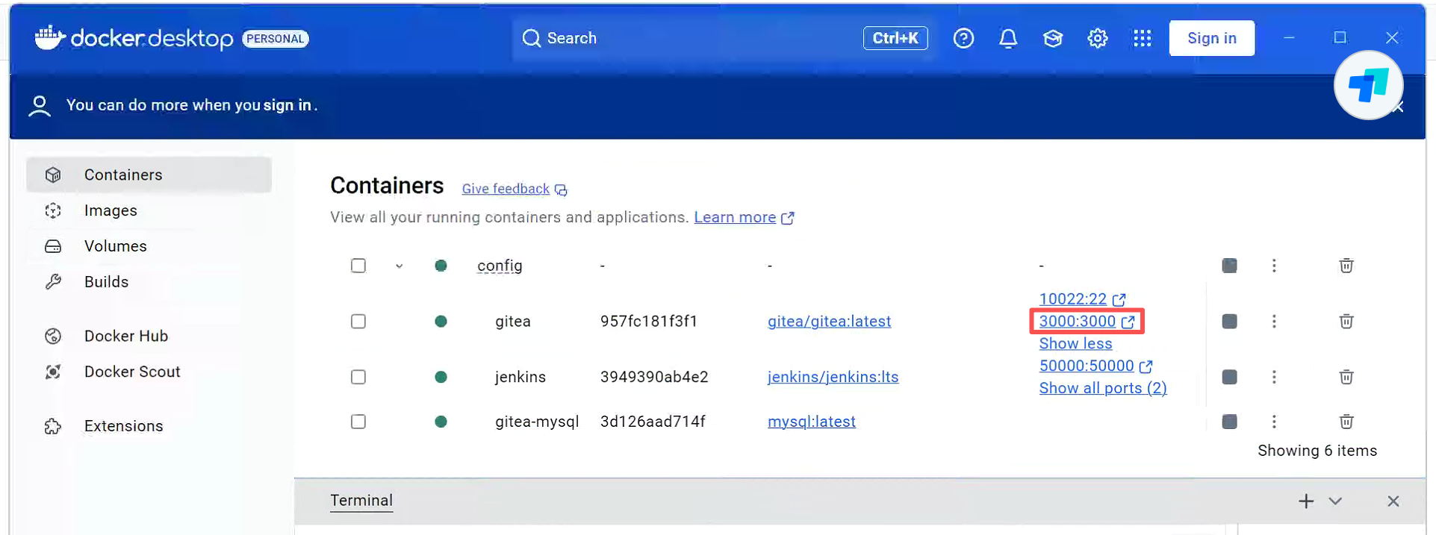This screenshot has width=1436, height=535.
Task: Click the Sign in button
Action: [x=1211, y=38]
